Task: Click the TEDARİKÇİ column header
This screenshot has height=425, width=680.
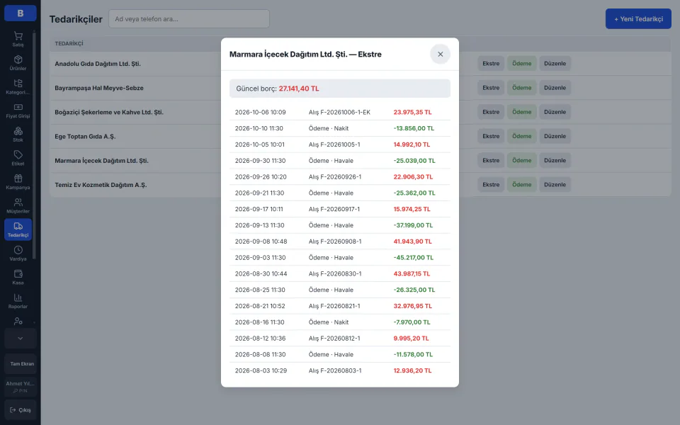Action: coord(69,43)
